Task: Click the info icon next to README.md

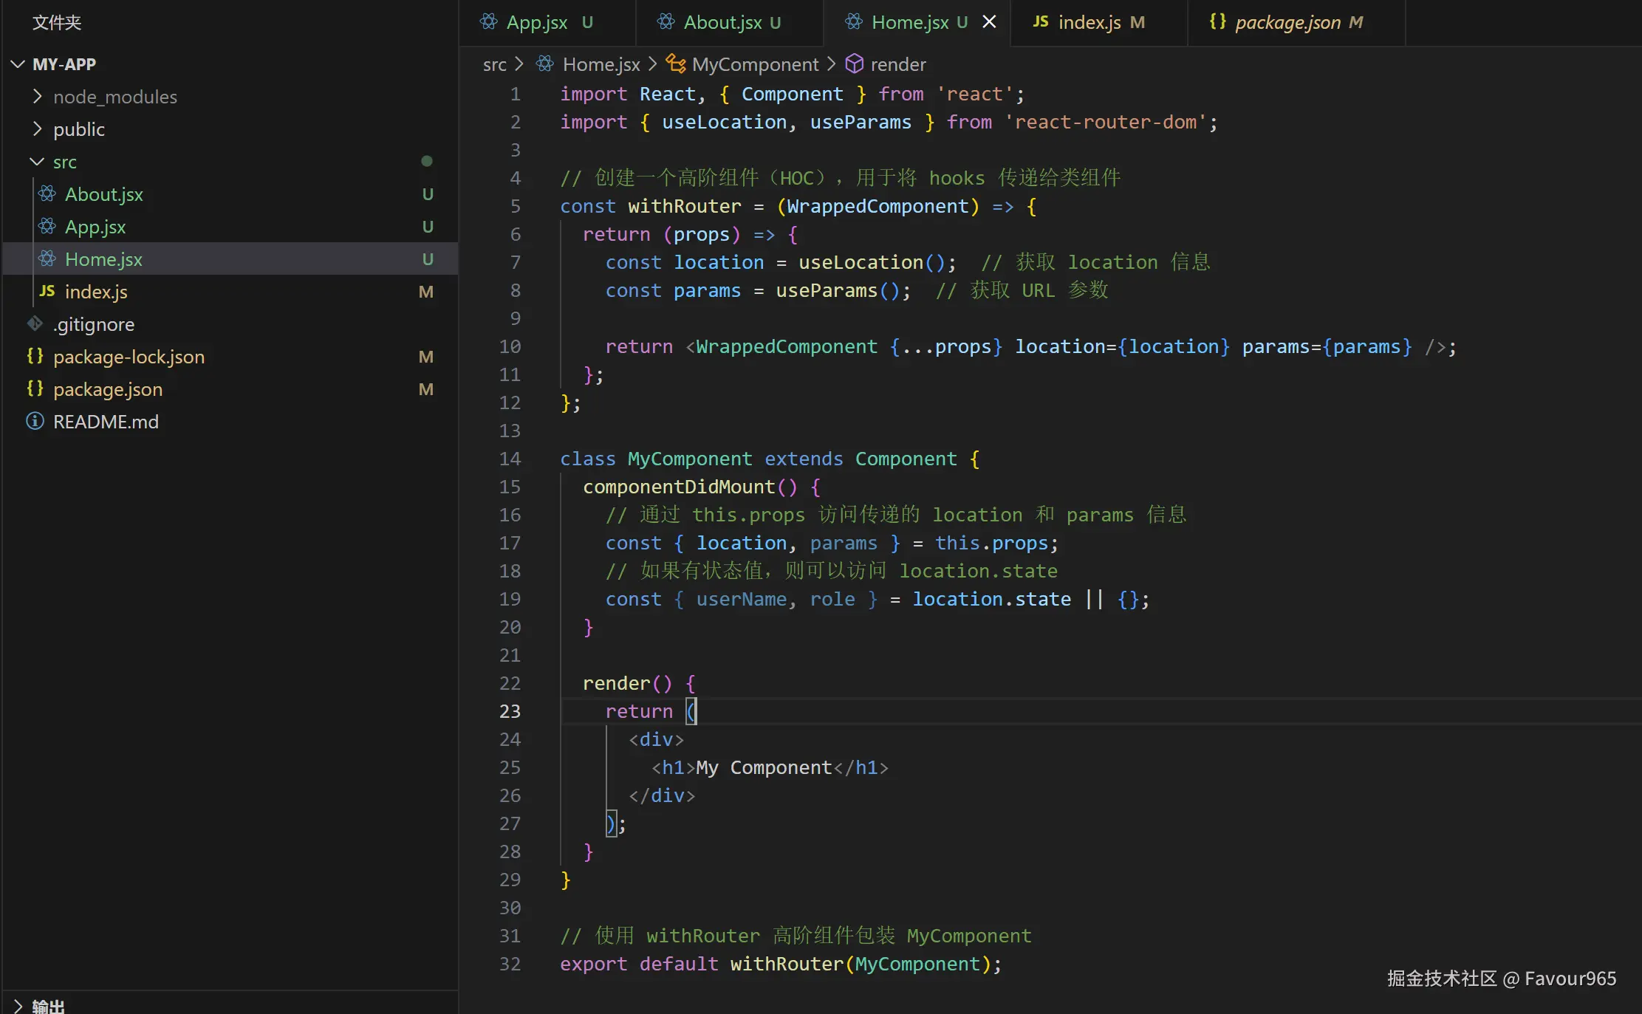Action: click(x=35, y=421)
